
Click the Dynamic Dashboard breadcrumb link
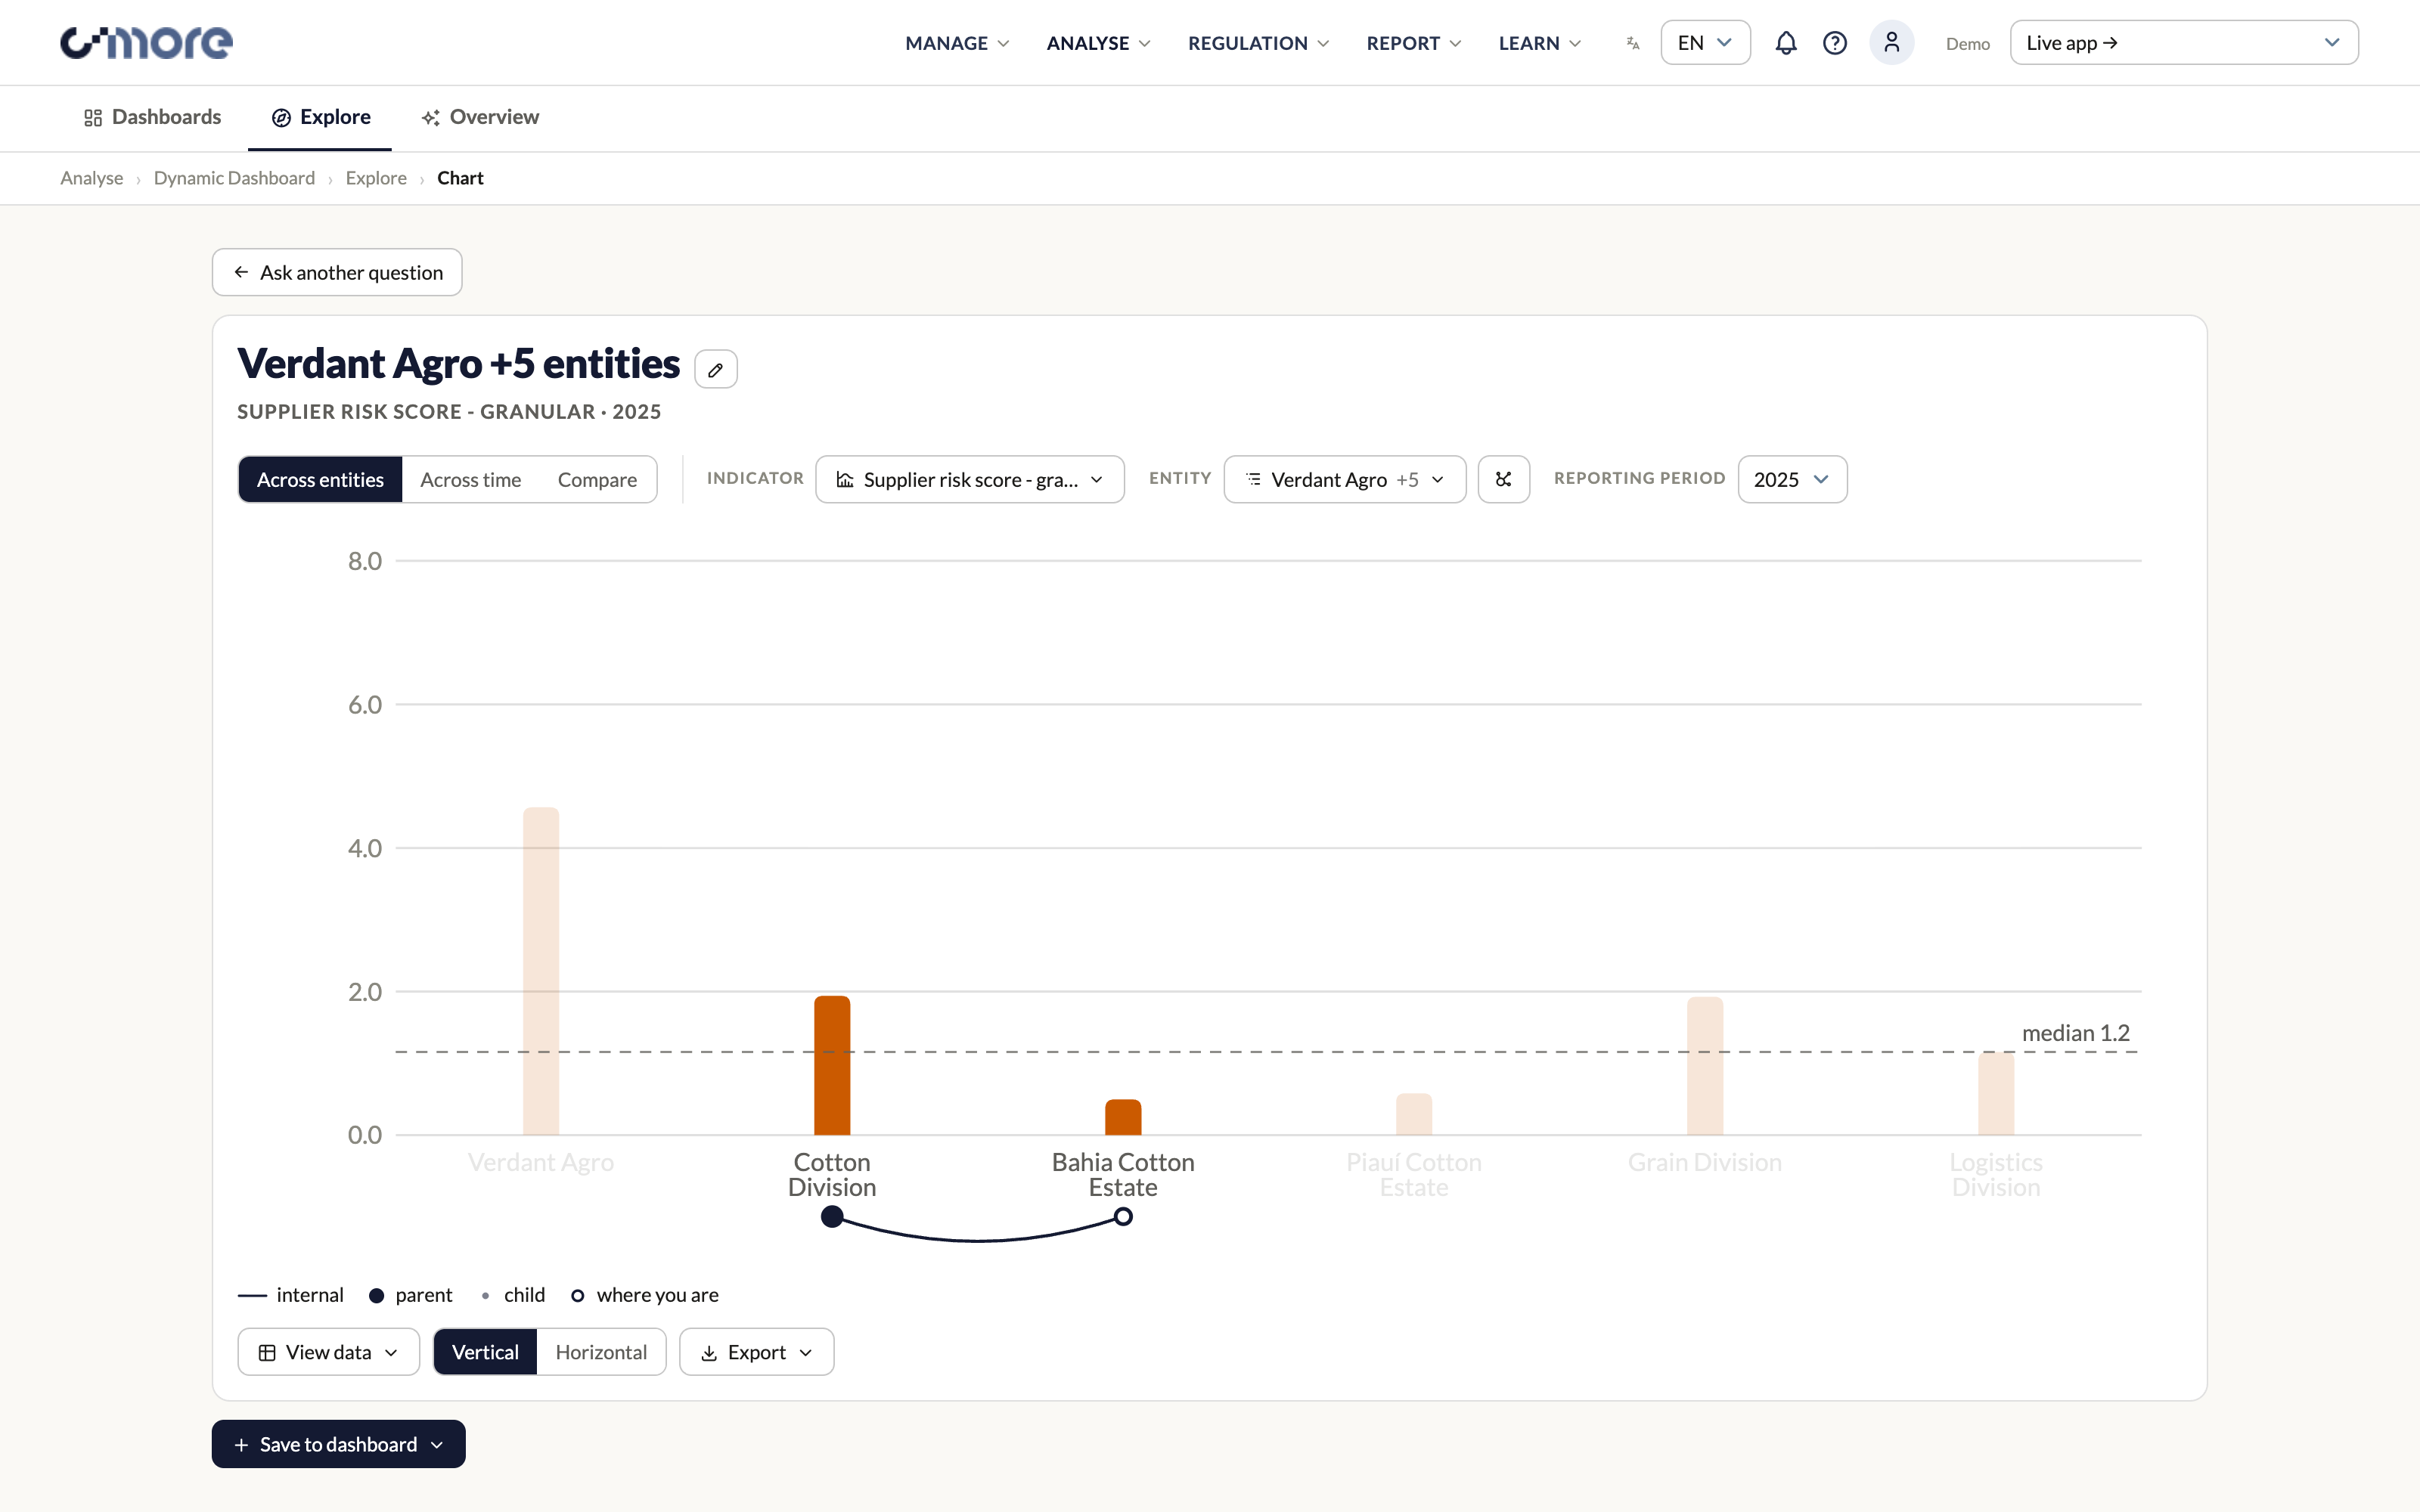(234, 178)
